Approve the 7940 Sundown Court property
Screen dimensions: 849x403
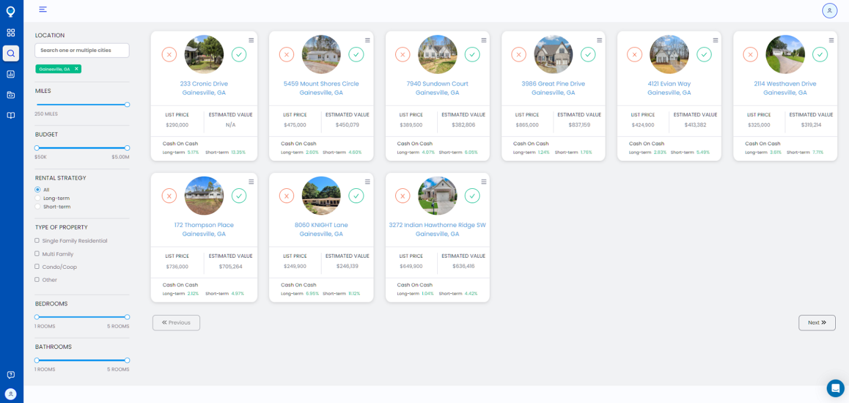472,55
